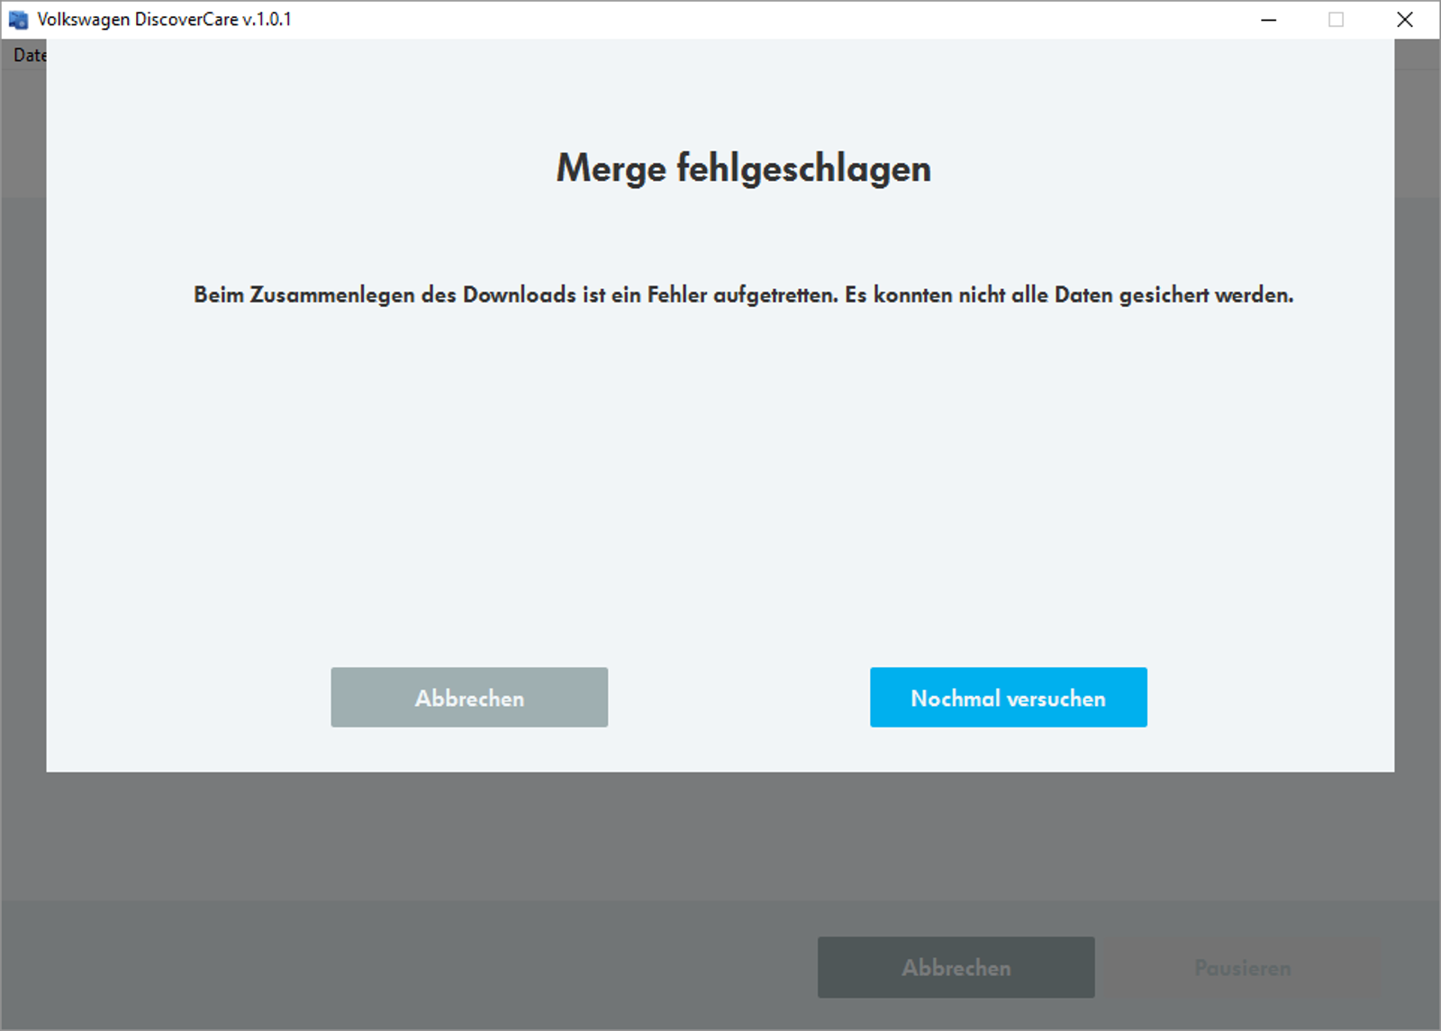Click the Volkswagen DiscoverCare app icon
Viewport: 1441px width, 1031px height.
coord(18,20)
